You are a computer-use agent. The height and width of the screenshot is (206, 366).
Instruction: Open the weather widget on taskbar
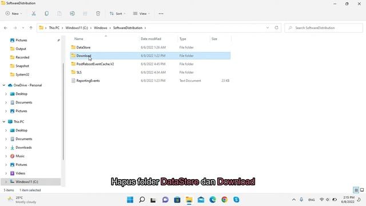pyautogui.click(x=22, y=200)
